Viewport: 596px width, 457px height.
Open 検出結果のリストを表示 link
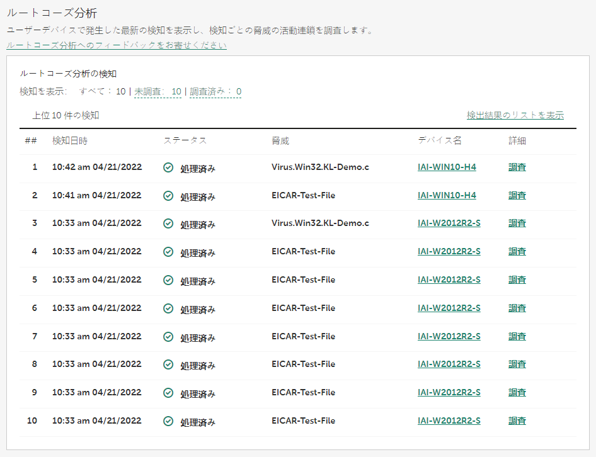(515, 115)
